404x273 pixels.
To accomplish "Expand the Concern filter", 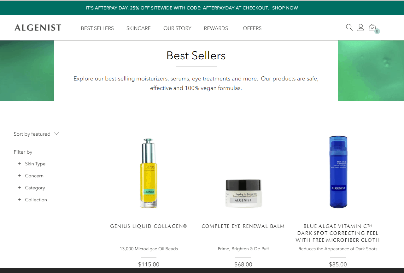I will pyautogui.click(x=31, y=176).
